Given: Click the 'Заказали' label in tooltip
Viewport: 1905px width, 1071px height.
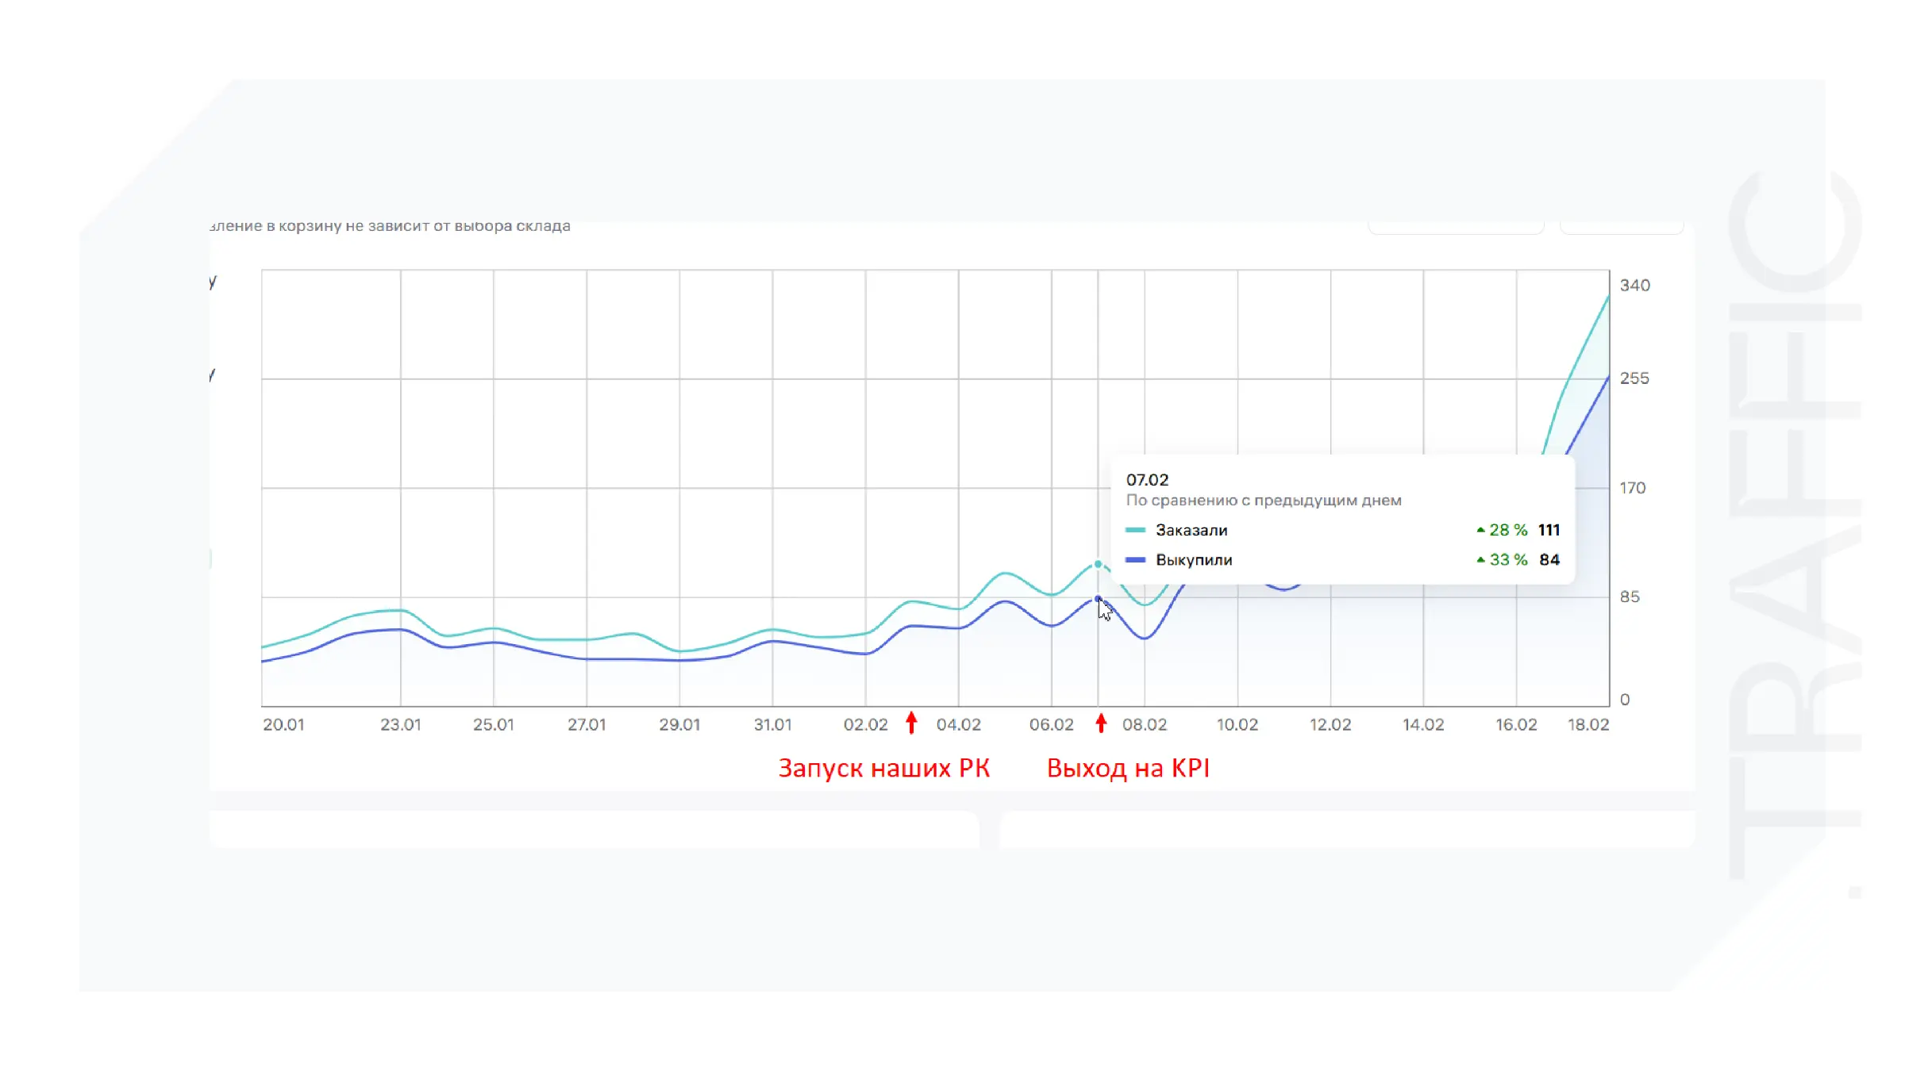Looking at the screenshot, I should (1191, 530).
